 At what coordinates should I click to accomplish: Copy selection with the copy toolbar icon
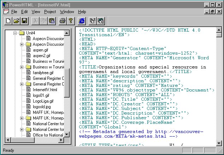point(43,21)
